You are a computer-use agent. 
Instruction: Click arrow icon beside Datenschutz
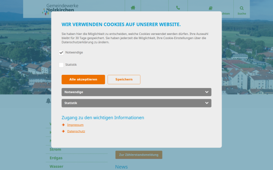pyautogui.click(x=63, y=131)
